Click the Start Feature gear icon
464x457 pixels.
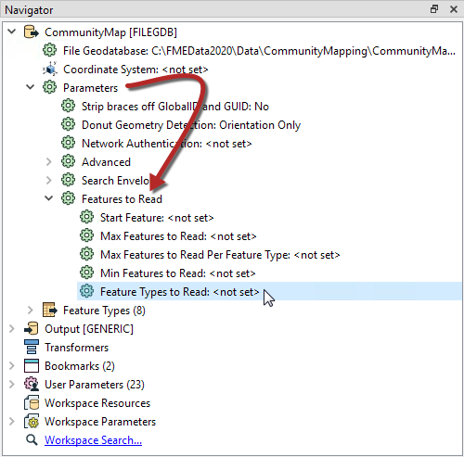[x=86, y=217]
